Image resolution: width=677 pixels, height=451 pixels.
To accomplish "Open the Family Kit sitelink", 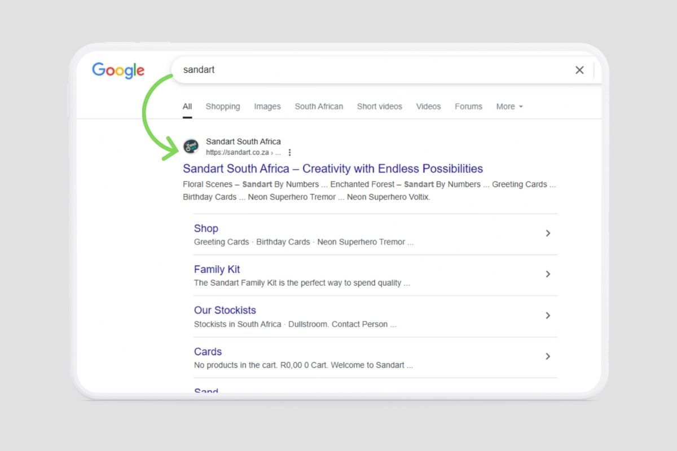I will tap(217, 269).
